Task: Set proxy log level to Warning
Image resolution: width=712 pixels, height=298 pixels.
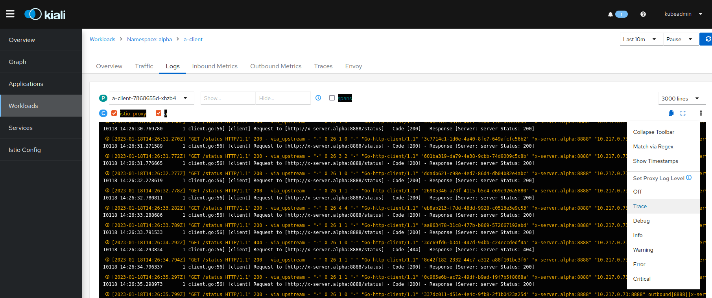Action: [x=663, y=250]
